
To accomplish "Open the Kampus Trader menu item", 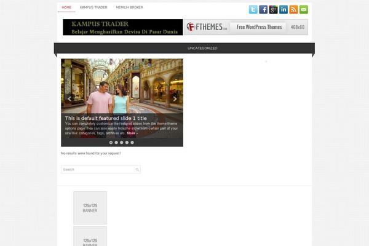I will (93, 7).
